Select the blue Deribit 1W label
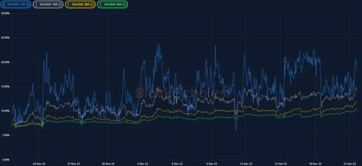This screenshot has width=362, height=166. [x=16, y=5]
